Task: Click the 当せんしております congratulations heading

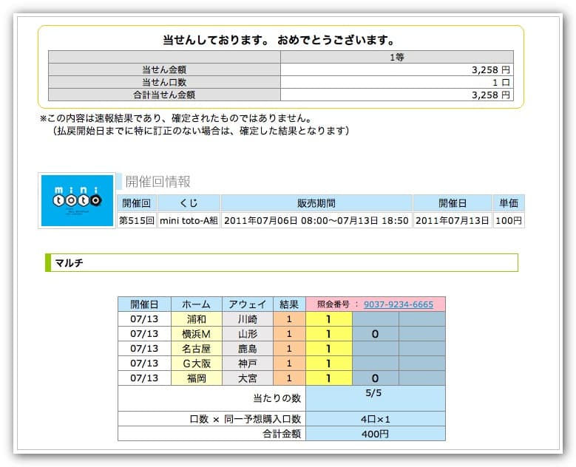Action: pos(279,40)
